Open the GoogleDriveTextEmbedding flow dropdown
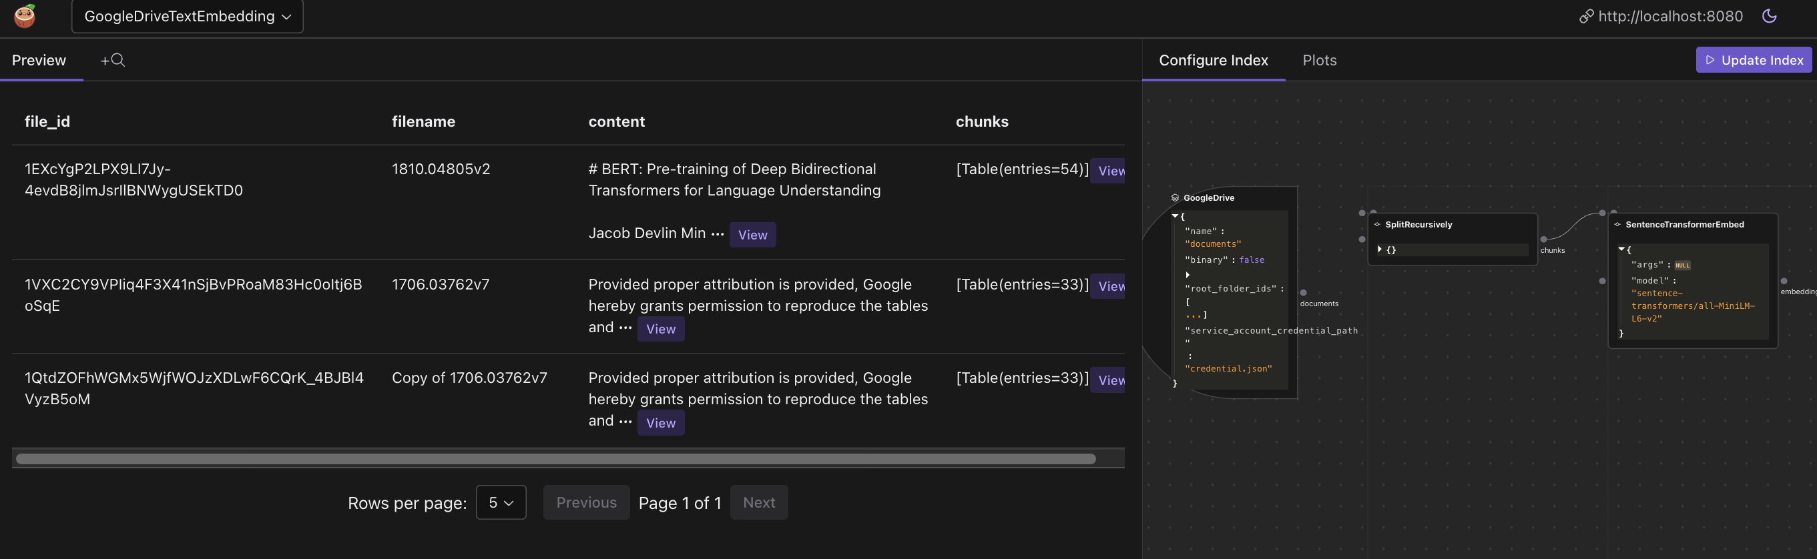This screenshot has height=559, width=1817. 187,16
